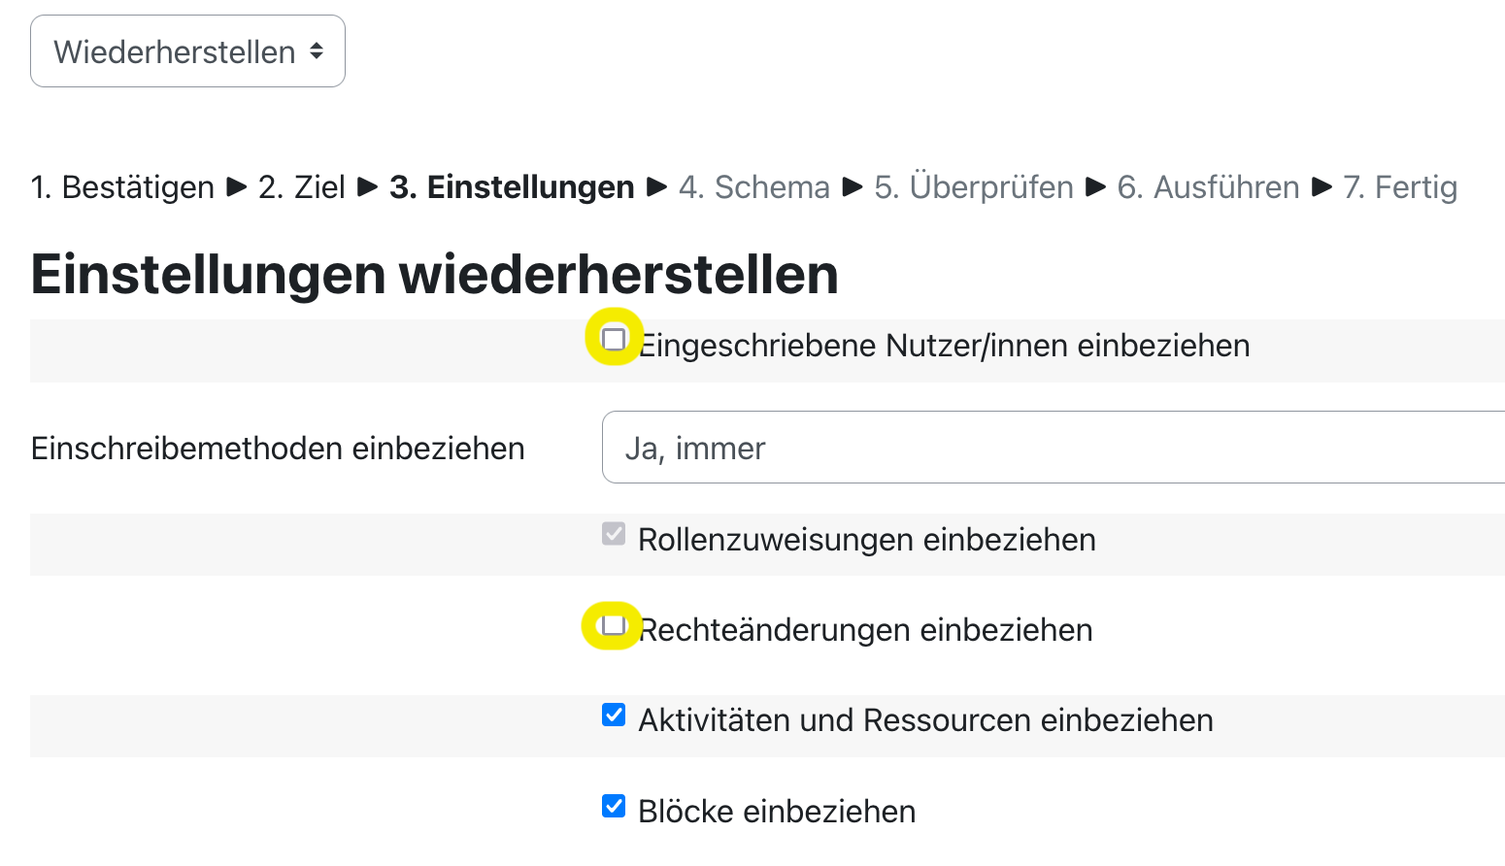The image size is (1505, 866).
Task: Click step 5 Überprüfen
Action: [x=973, y=187]
